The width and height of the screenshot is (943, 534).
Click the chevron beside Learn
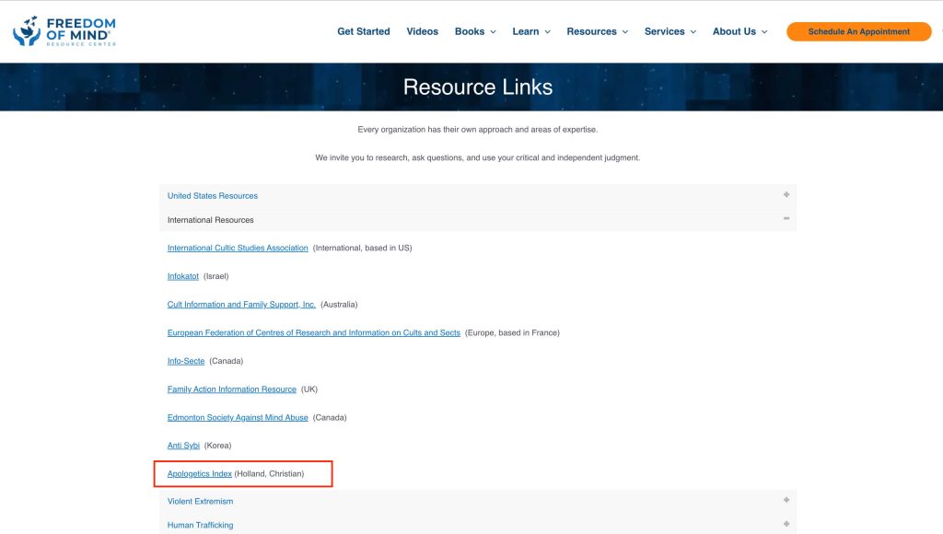coord(547,32)
